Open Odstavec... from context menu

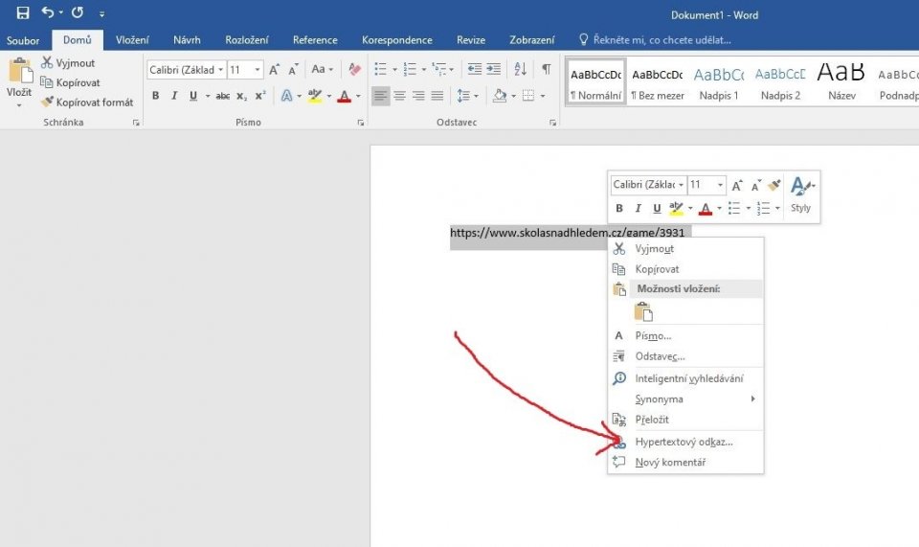coord(685,356)
